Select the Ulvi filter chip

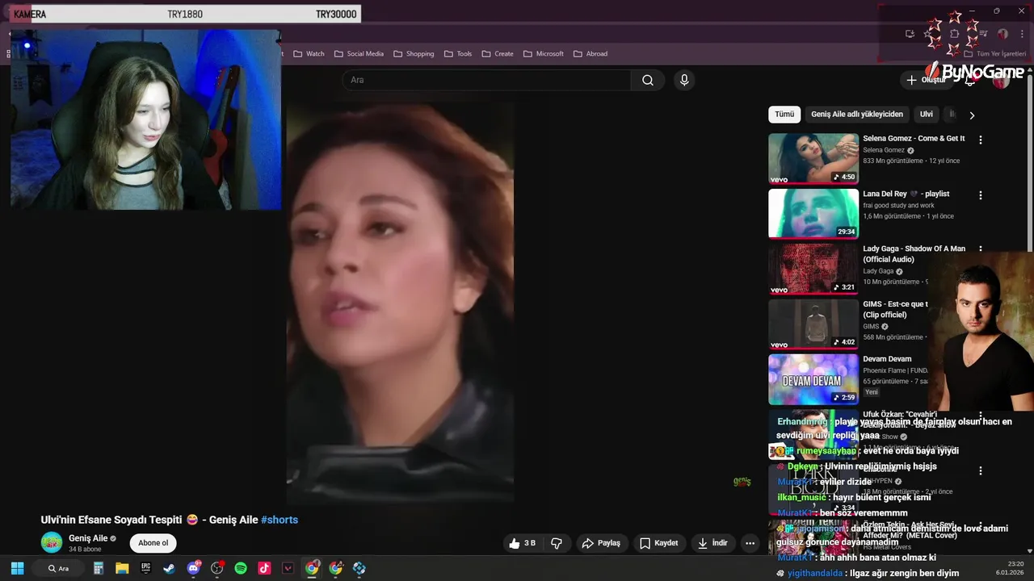click(927, 115)
